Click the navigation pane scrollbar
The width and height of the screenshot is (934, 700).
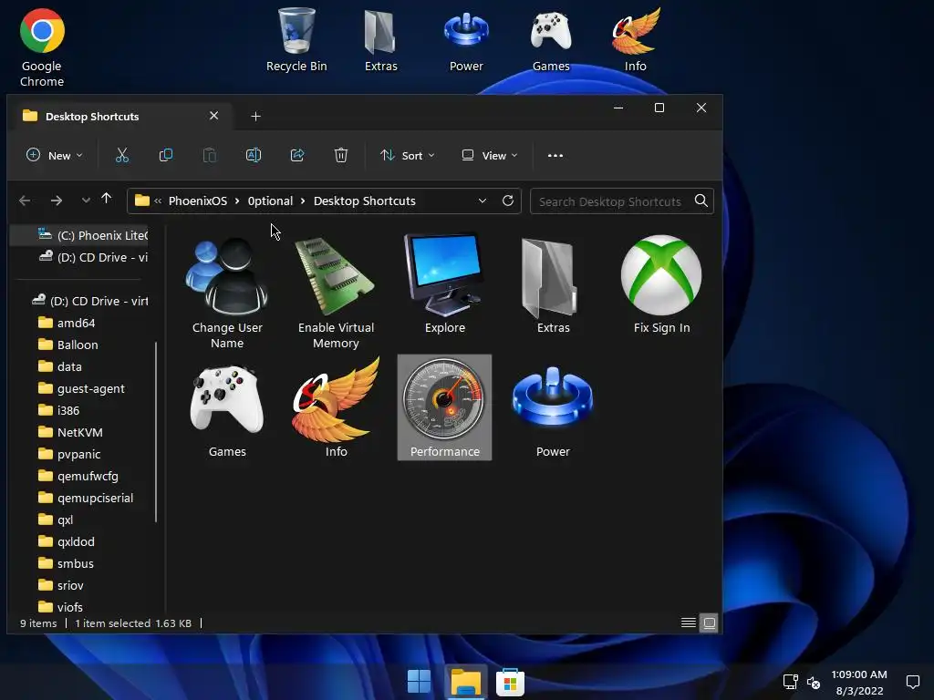click(156, 431)
